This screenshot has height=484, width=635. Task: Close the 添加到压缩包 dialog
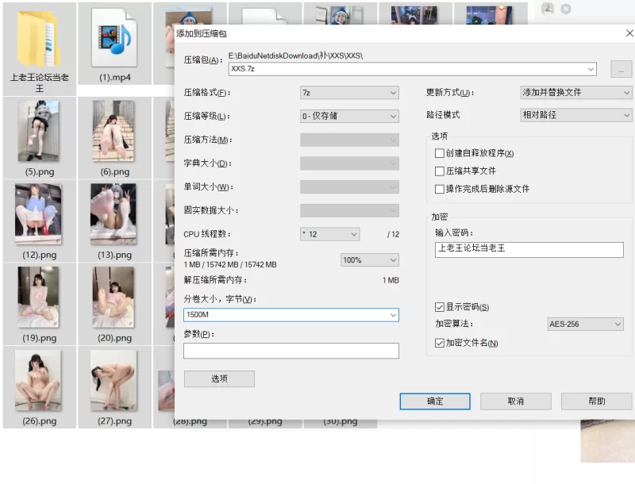point(629,33)
